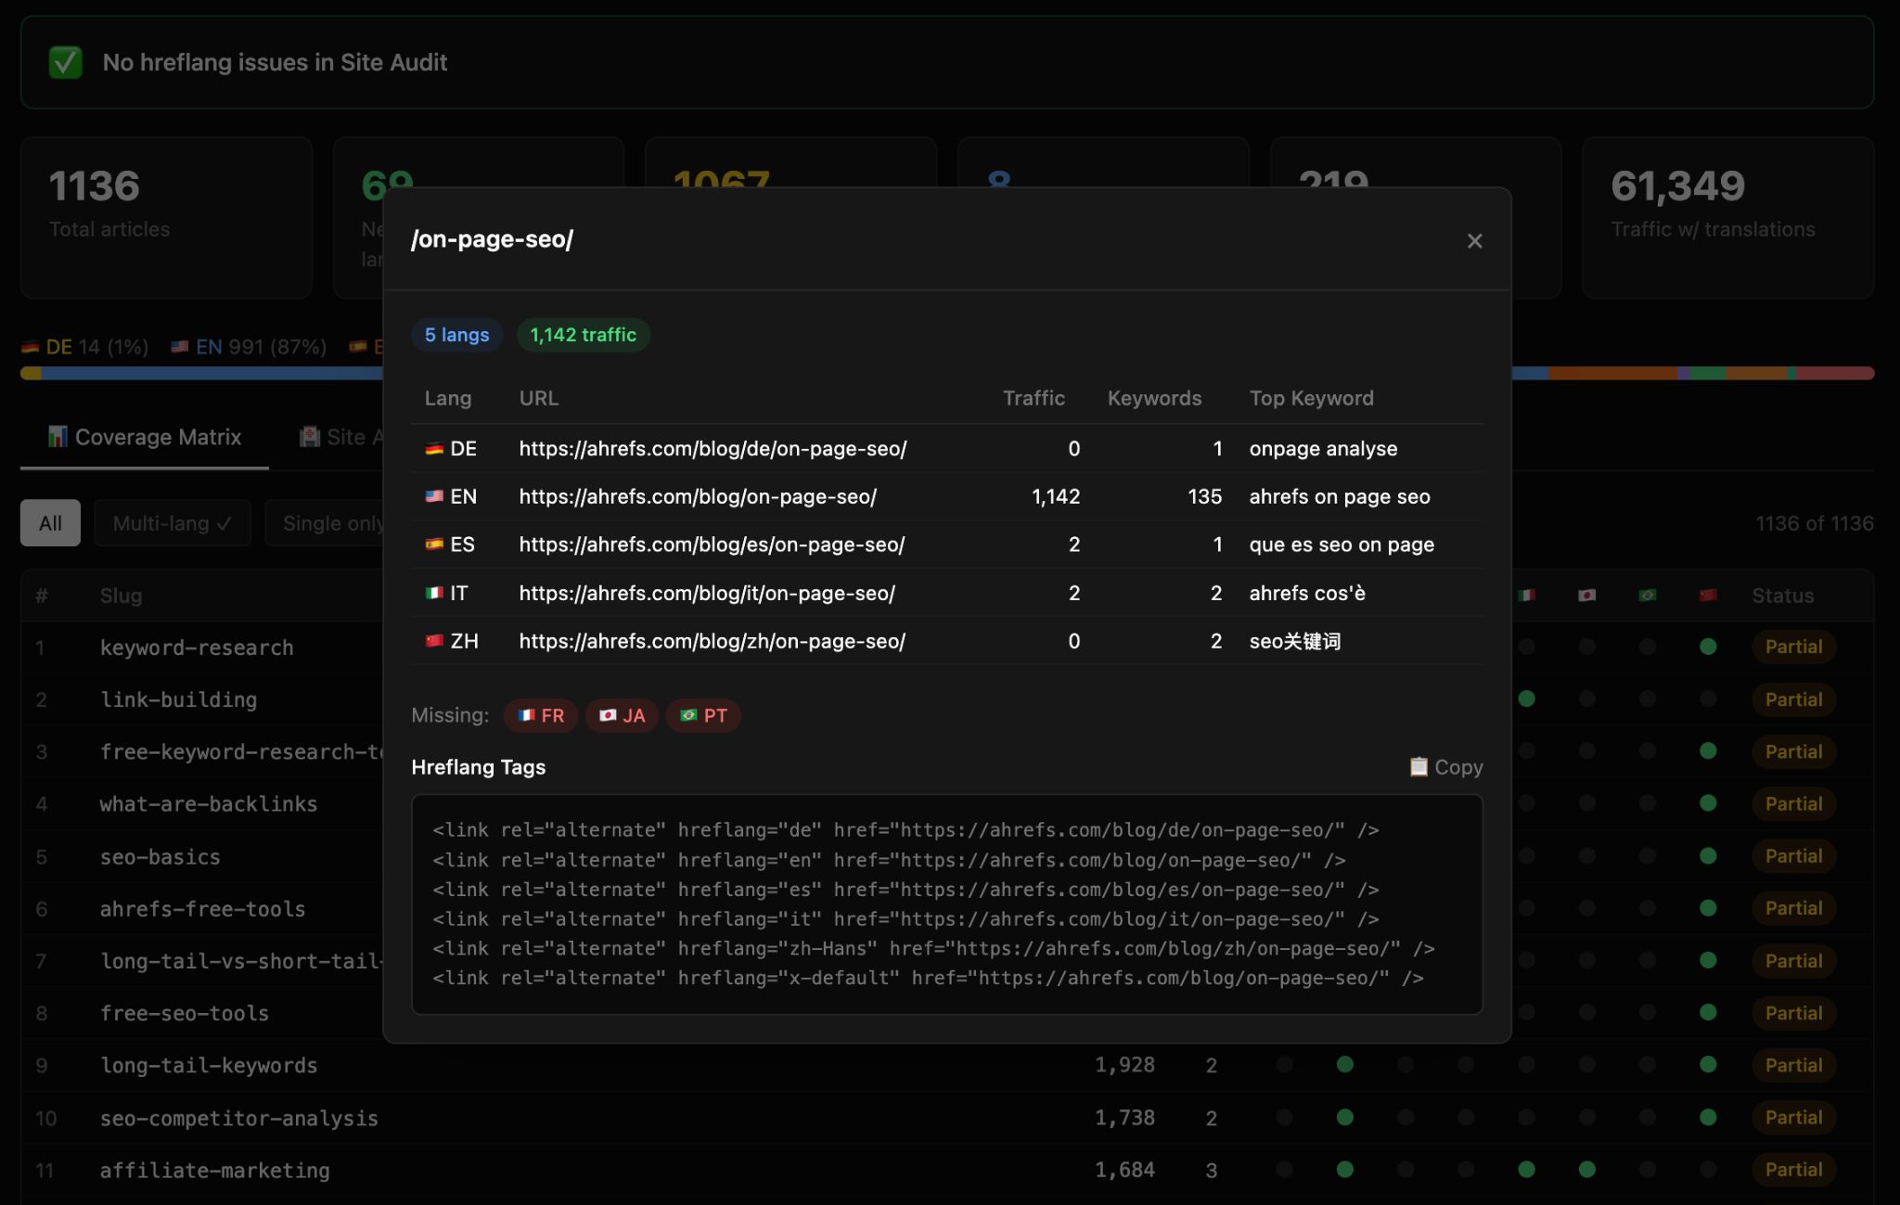The image size is (1900, 1205).
Task: Click the Italian flag in the dialog's IT row
Action: [x=433, y=593]
